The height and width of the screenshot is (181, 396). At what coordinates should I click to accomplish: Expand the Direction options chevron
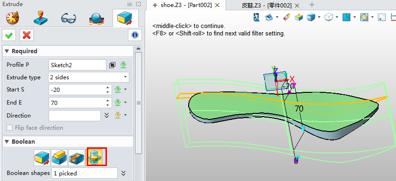pos(106,115)
